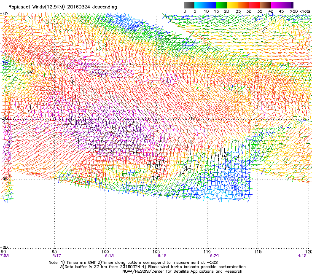This screenshot has width=312, height=274.
Task: Click the '8:20' time label
Action: 214,256
